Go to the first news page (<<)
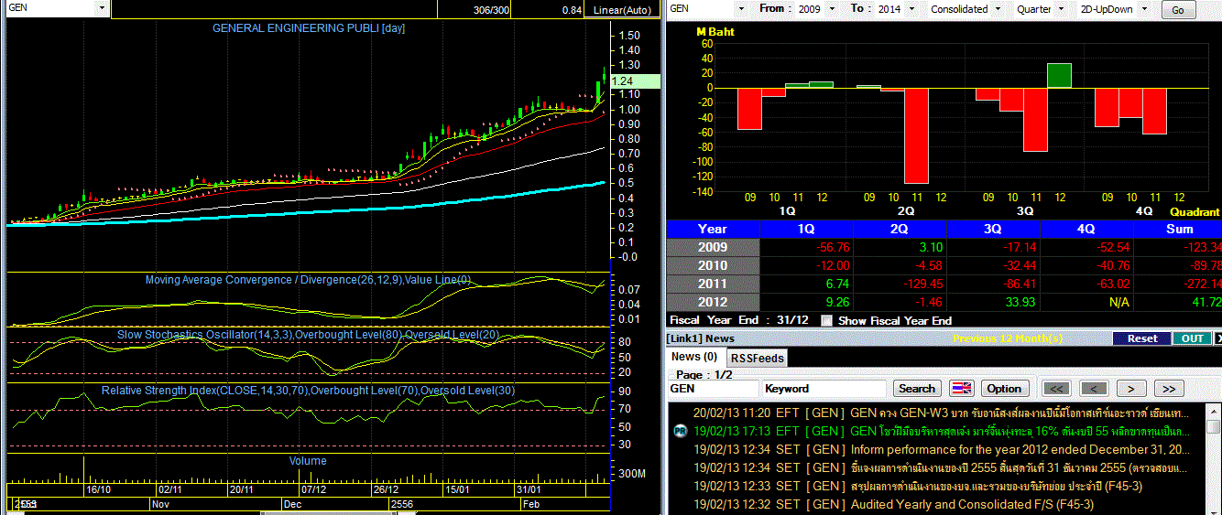The width and height of the screenshot is (1222, 515). pyautogui.click(x=1057, y=389)
